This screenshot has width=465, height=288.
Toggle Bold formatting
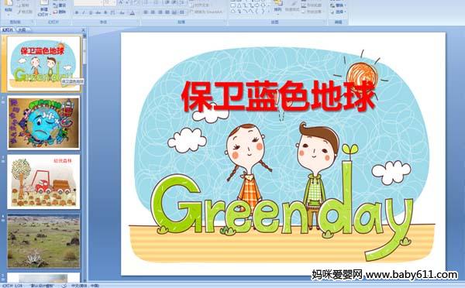coord(77,12)
